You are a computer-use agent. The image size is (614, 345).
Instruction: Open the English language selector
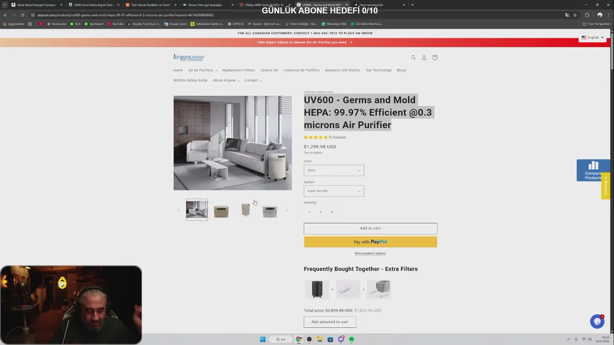[x=593, y=37]
